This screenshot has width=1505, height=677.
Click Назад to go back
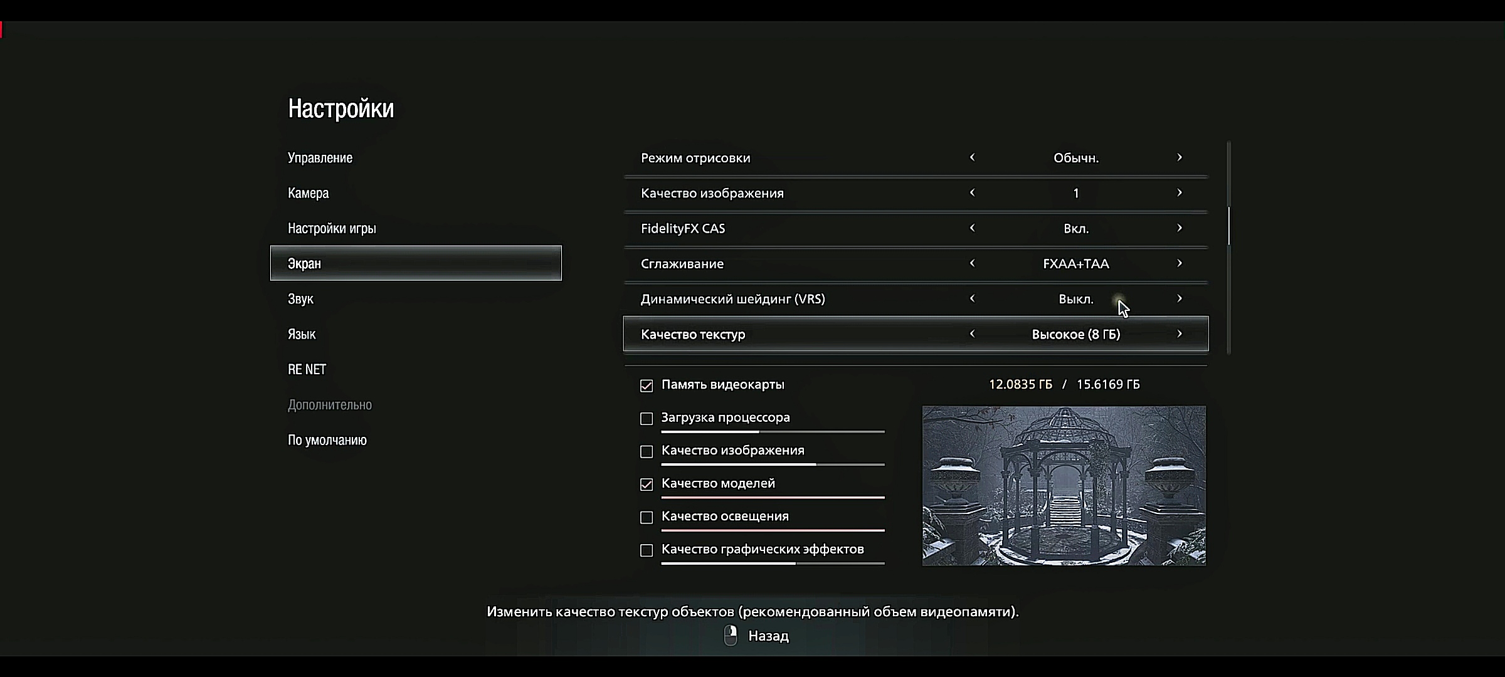[769, 636]
